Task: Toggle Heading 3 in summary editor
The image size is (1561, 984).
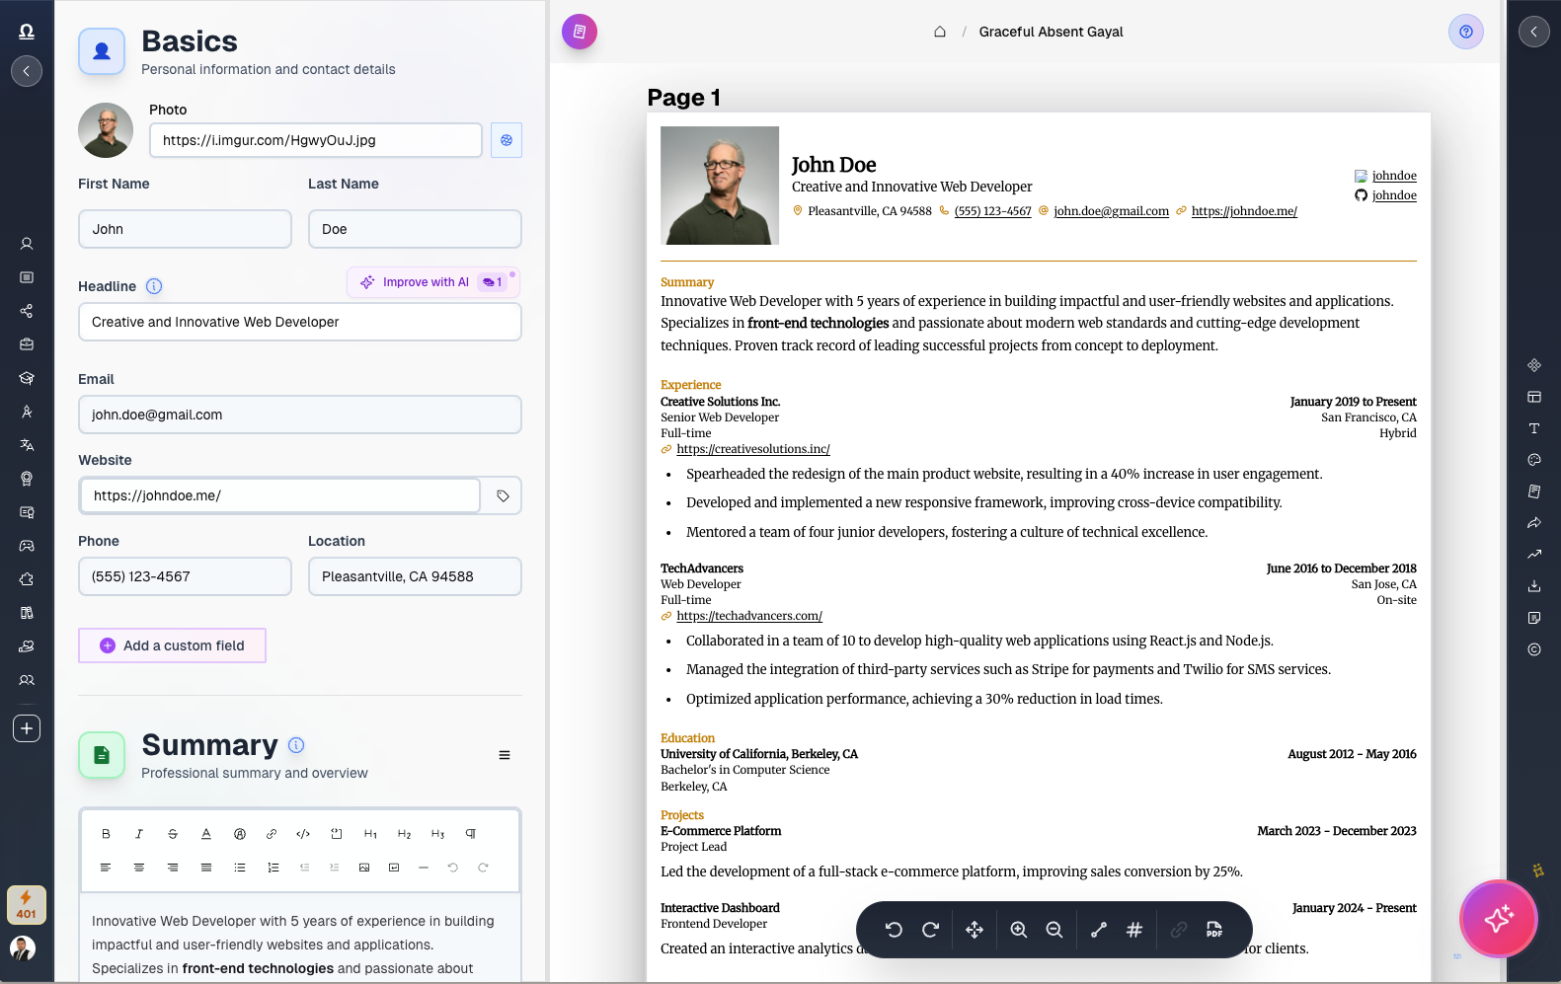Action: point(437,834)
